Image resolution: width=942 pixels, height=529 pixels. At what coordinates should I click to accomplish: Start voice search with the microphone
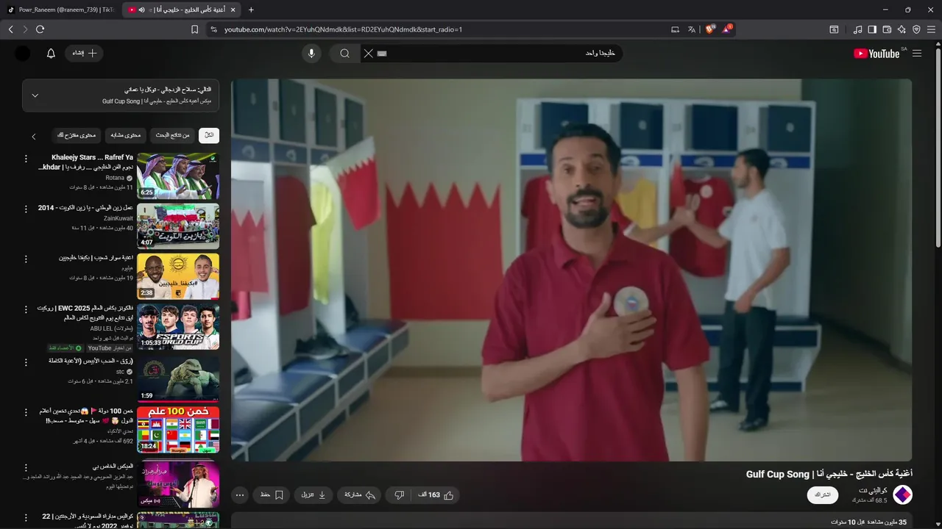tap(311, 54)
